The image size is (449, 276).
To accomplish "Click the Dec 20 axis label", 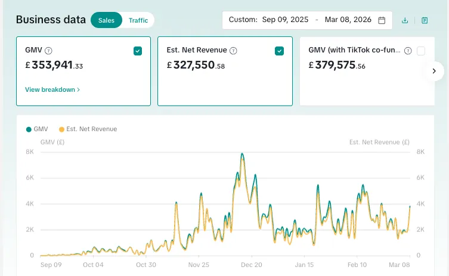I will 252,265.
